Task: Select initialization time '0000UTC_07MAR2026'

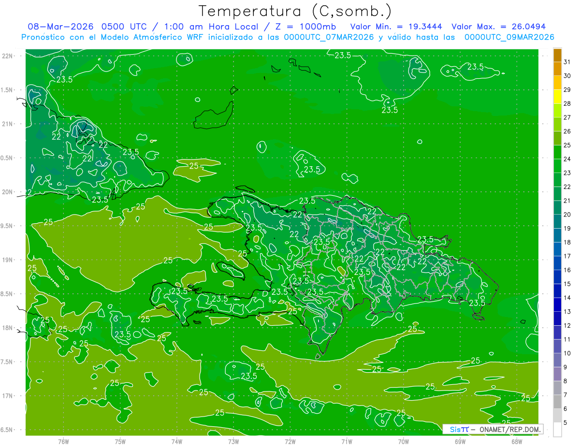Action: (x=328, y=37)
